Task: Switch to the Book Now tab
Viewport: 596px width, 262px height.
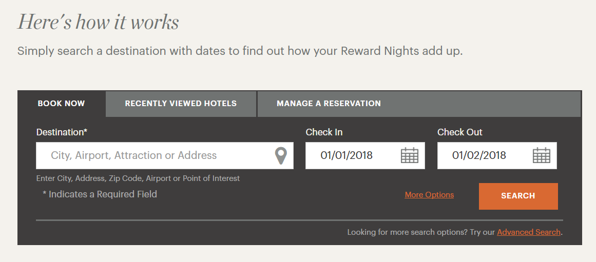Action: tap(61, 104)
